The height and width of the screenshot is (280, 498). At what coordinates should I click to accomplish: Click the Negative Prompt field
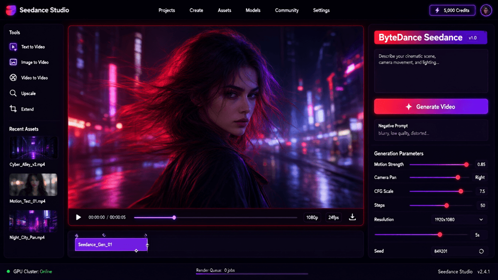(431, 129)
